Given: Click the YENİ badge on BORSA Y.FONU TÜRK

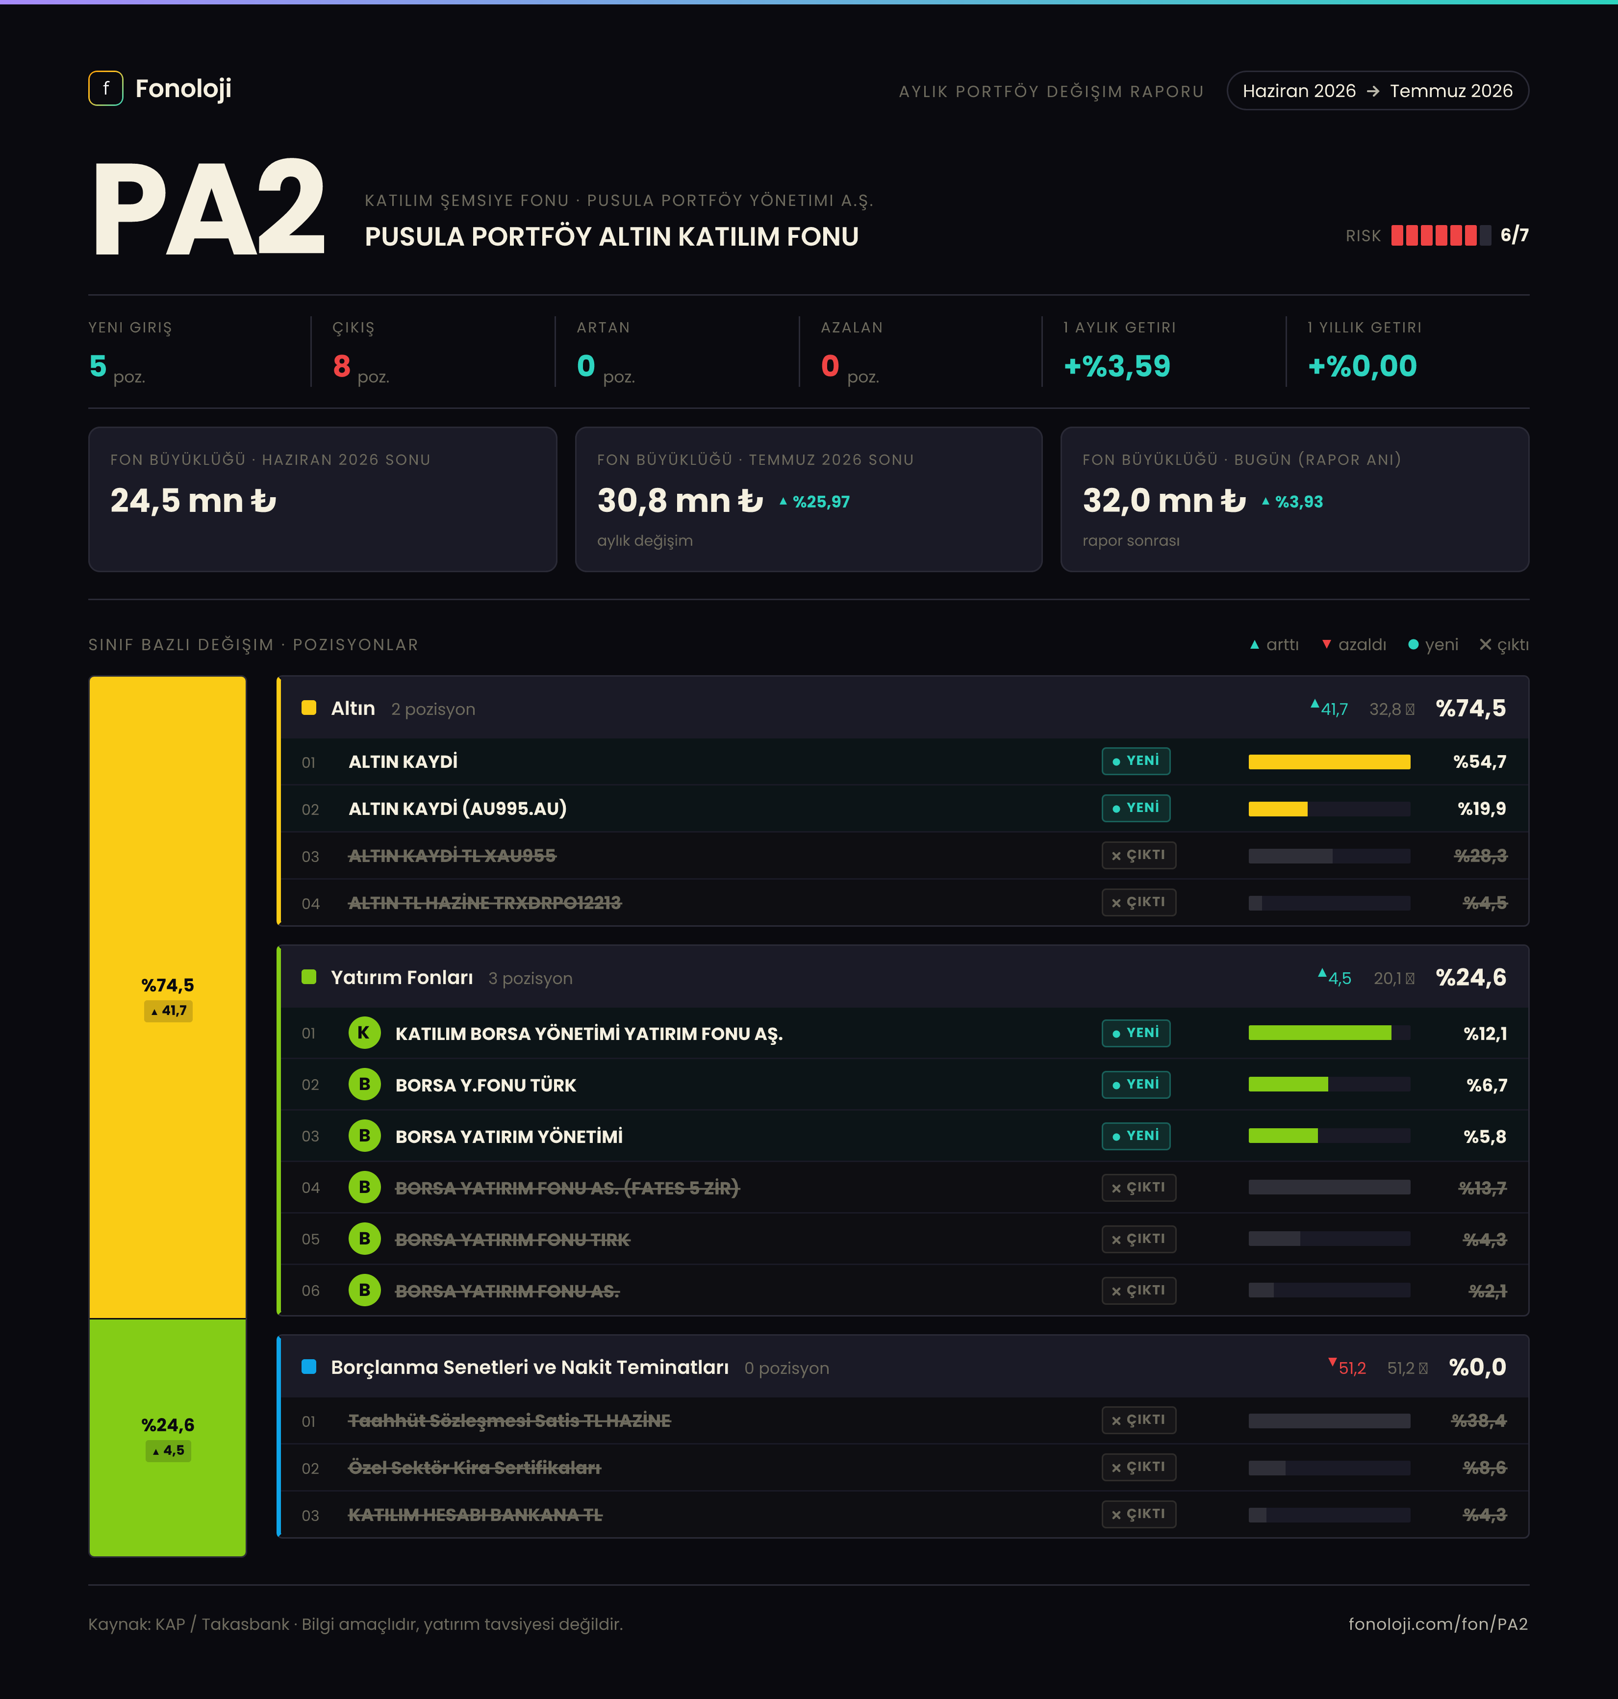Looking at the screenshot, I should click(1136, 1084).
